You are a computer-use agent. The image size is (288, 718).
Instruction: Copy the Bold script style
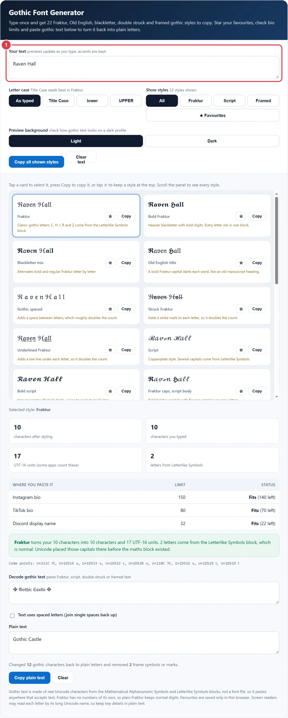[126, 391]
